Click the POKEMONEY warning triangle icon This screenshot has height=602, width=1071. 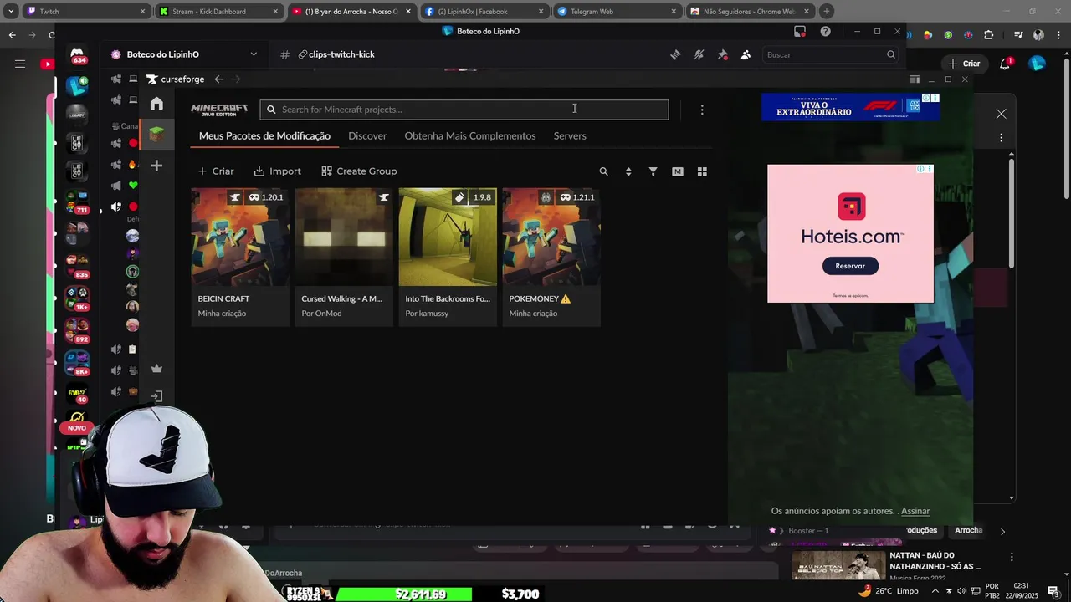click(x=566, y=298)
